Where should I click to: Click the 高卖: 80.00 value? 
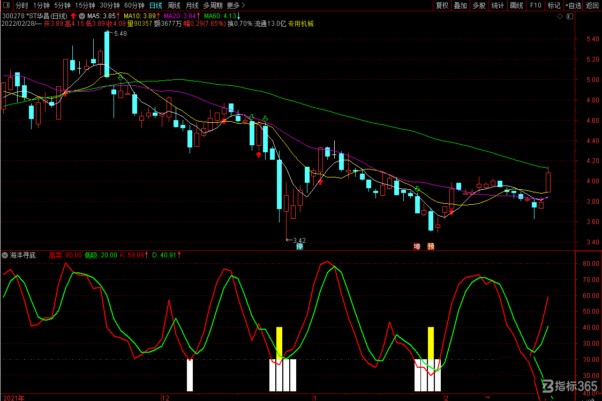coord(65,255)
